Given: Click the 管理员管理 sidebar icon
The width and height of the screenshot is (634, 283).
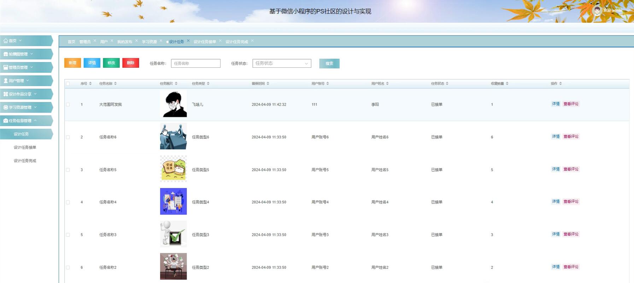Looking at the screenshot, I should [x=6, y=67].
